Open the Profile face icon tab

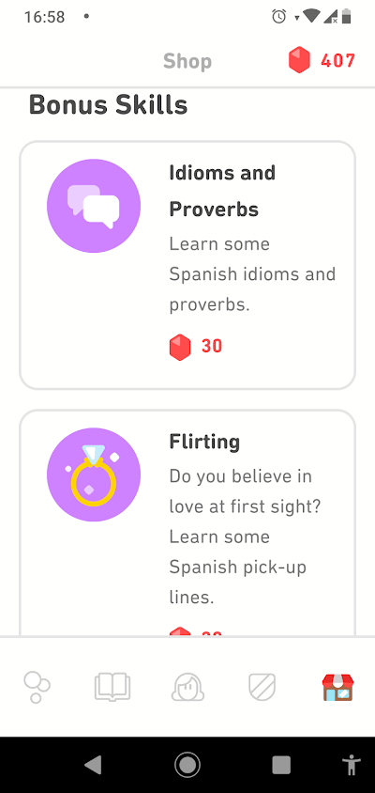coord(187,688)
